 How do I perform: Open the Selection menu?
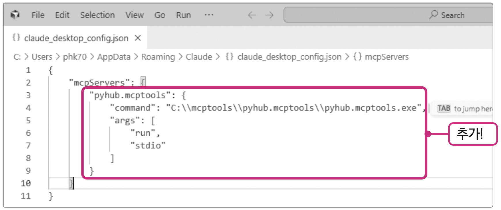pos(97,15)
